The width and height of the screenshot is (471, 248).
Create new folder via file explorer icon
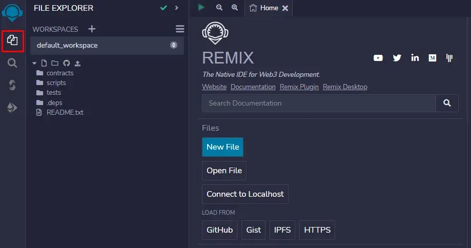pos(55,63)
